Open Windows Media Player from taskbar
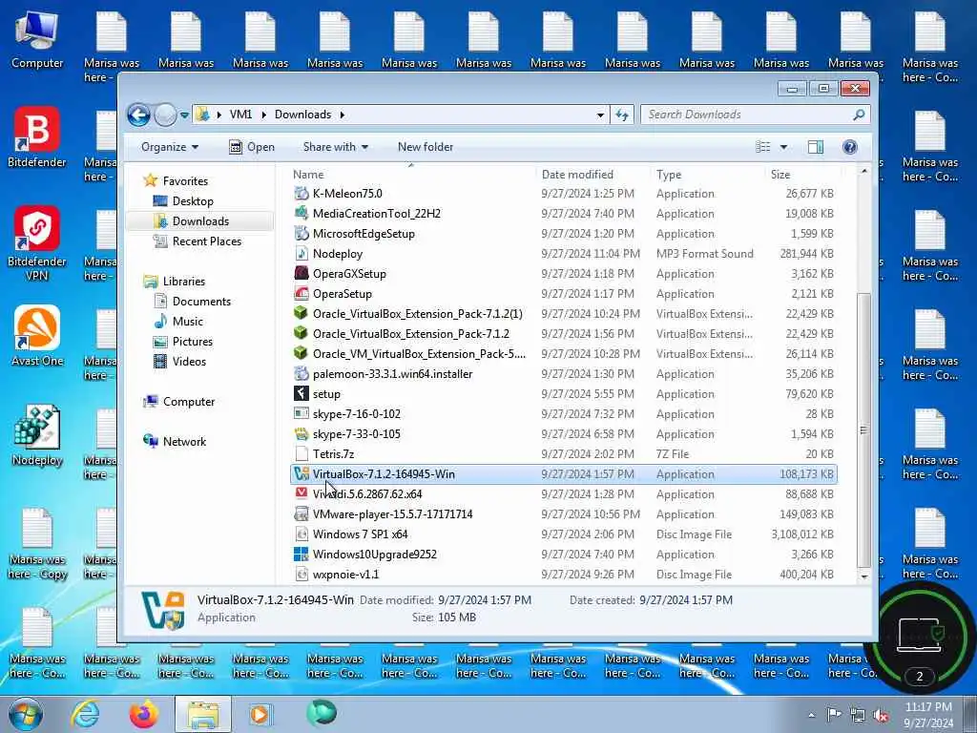 [x=260, y=714]
